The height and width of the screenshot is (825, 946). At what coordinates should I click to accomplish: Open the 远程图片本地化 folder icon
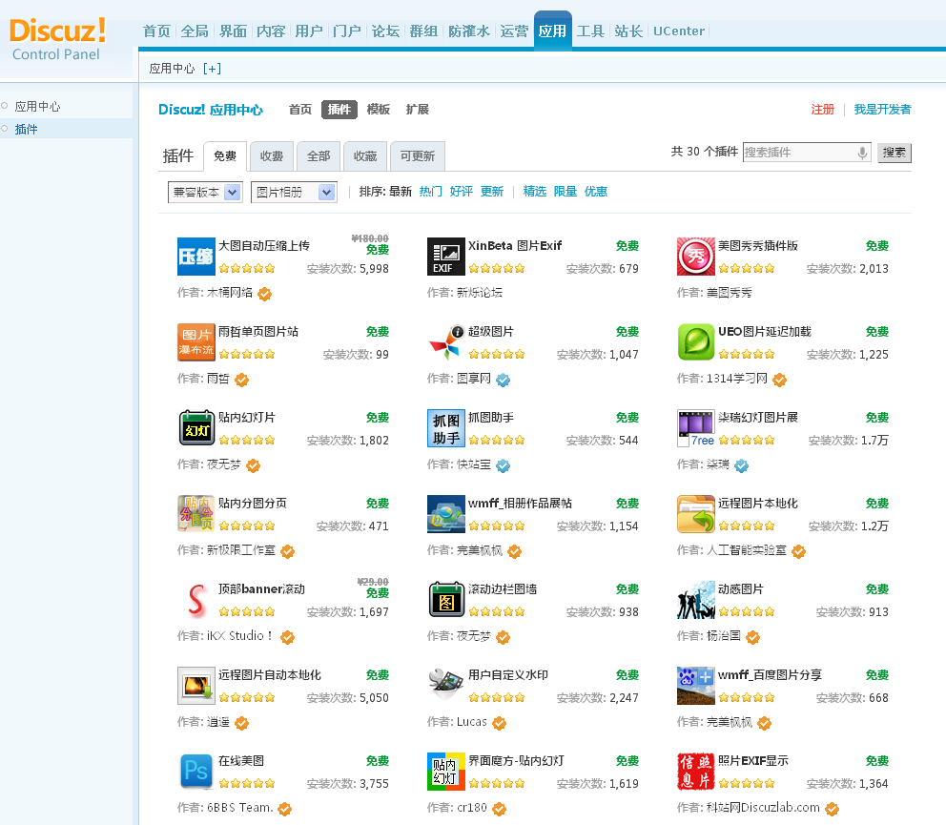coord(695,513)
